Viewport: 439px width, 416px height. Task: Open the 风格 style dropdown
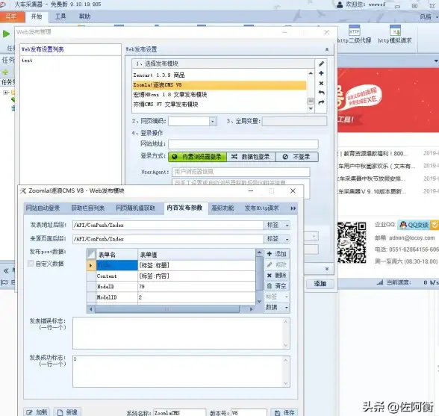pyautogui.click(x=429, y=16)
